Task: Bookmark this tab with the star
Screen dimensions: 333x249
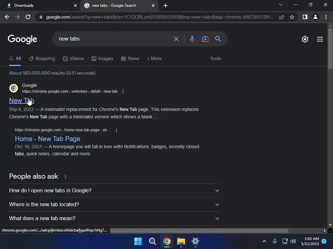Action: tap(292, 17)
